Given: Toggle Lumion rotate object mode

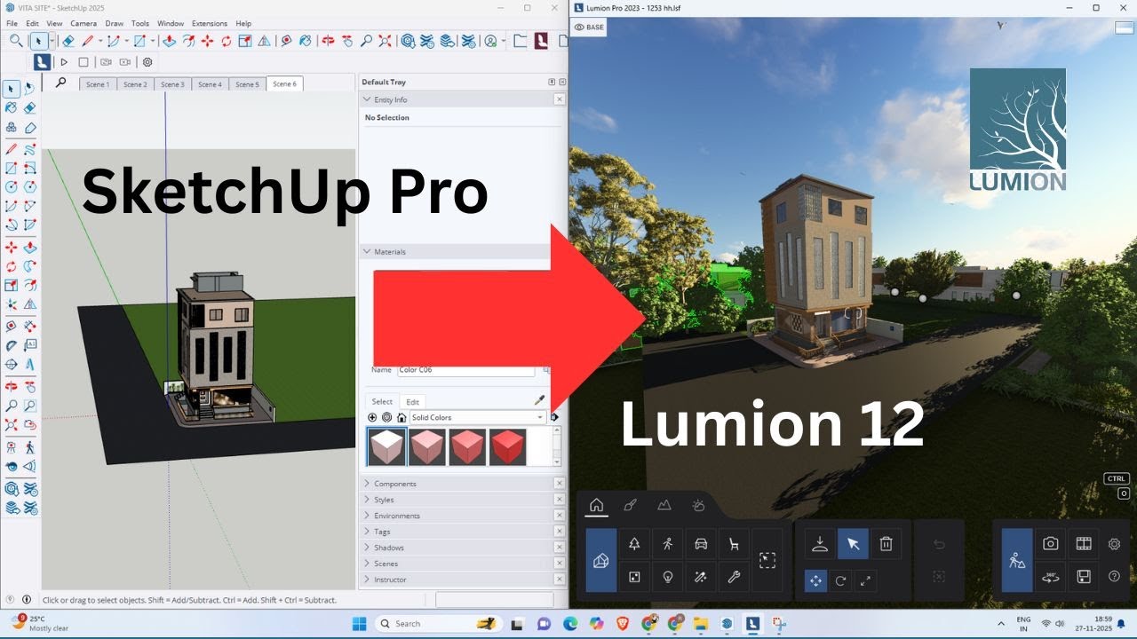Looking at the screenshot, I should (x=840, y=581).
